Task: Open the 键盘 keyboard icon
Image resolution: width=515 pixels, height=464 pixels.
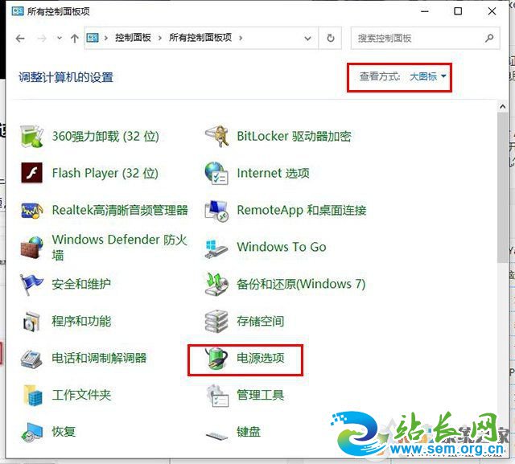Action: 216,435
